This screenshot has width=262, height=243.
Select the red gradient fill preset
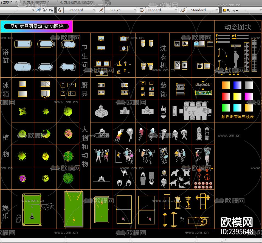point(226,96)
